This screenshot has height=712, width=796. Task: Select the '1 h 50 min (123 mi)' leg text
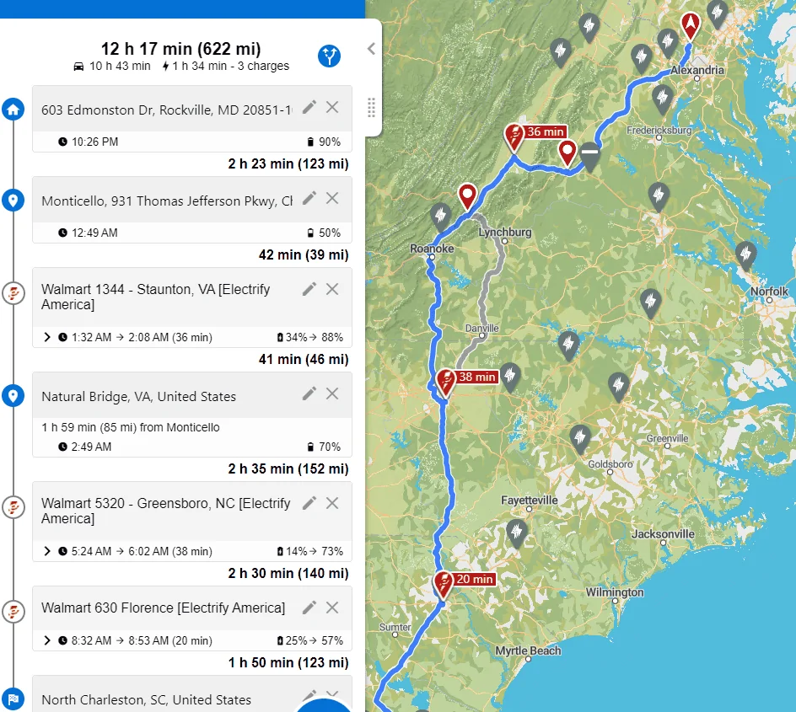pyautogui.click(x=288, y=662)
